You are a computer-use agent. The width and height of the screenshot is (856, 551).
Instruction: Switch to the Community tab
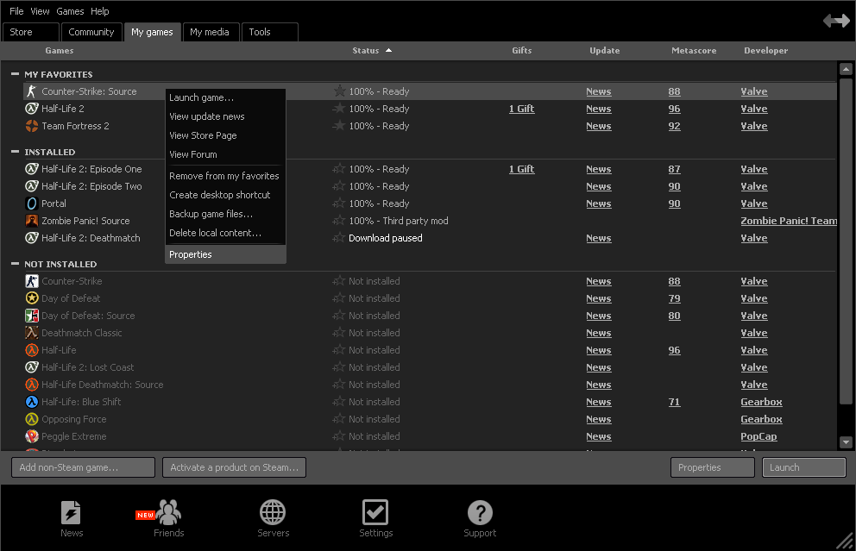click(91, 32)
